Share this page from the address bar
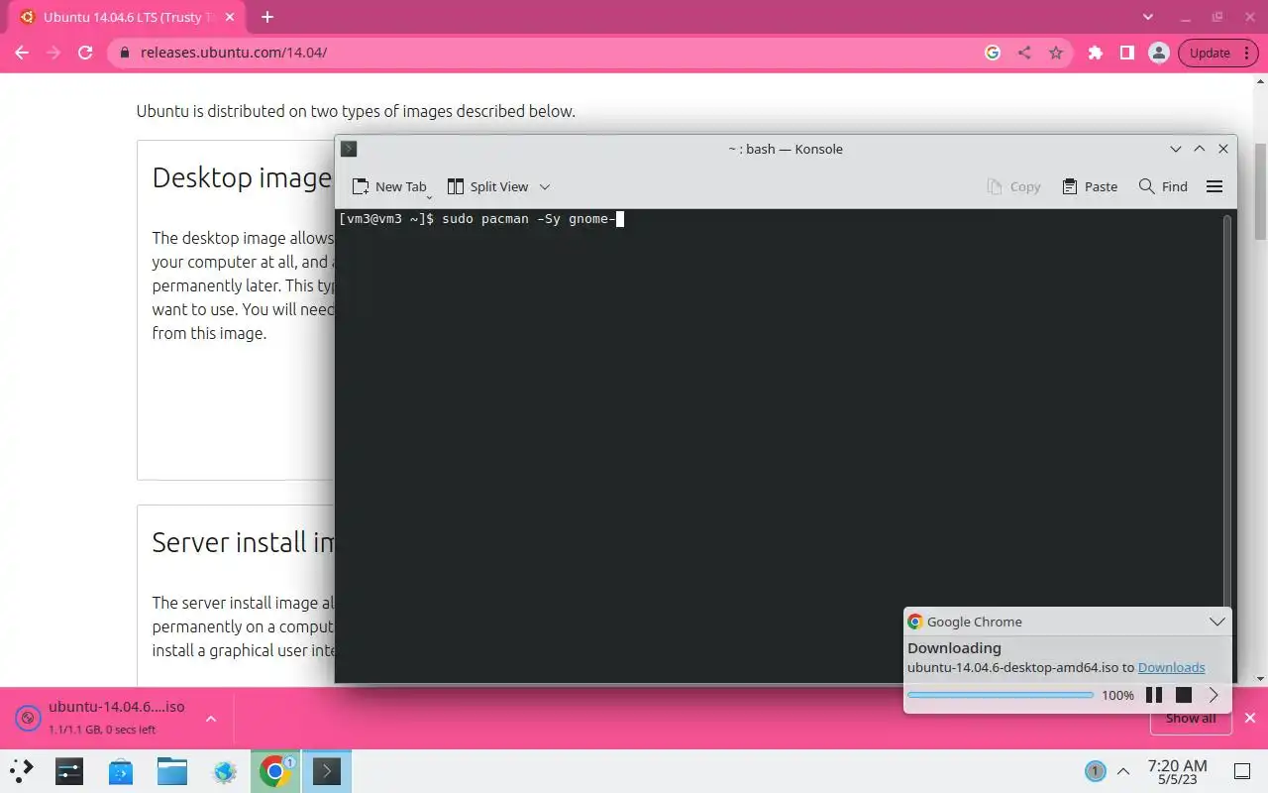Screen dimensions: 1268x793 1024,53
